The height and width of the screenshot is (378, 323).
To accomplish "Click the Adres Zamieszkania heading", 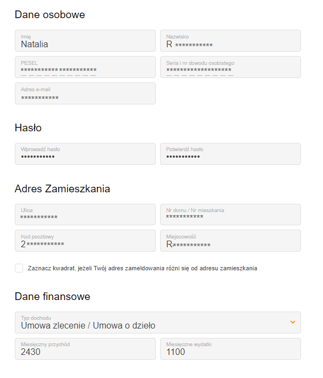I will (62, 188).
